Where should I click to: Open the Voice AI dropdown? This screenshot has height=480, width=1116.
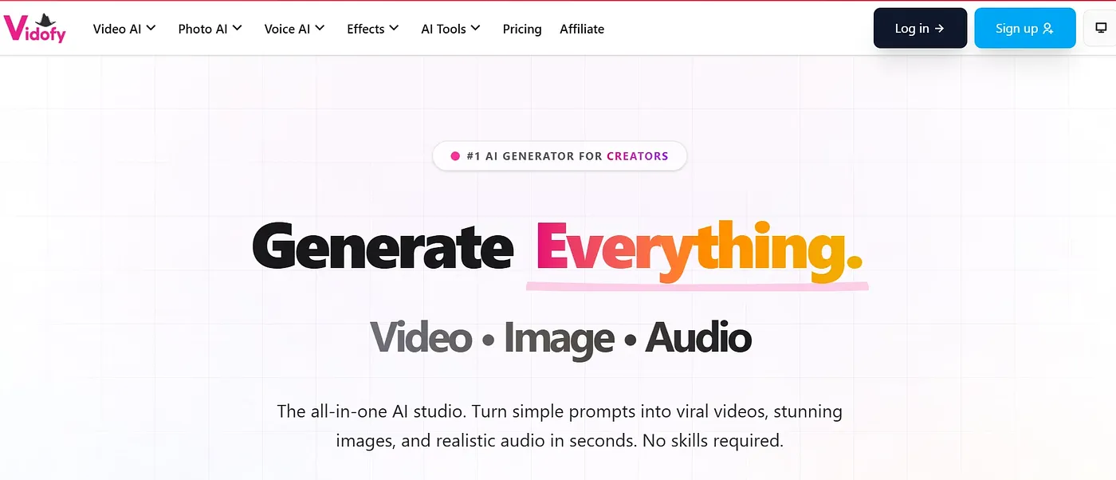click(294, 29)
